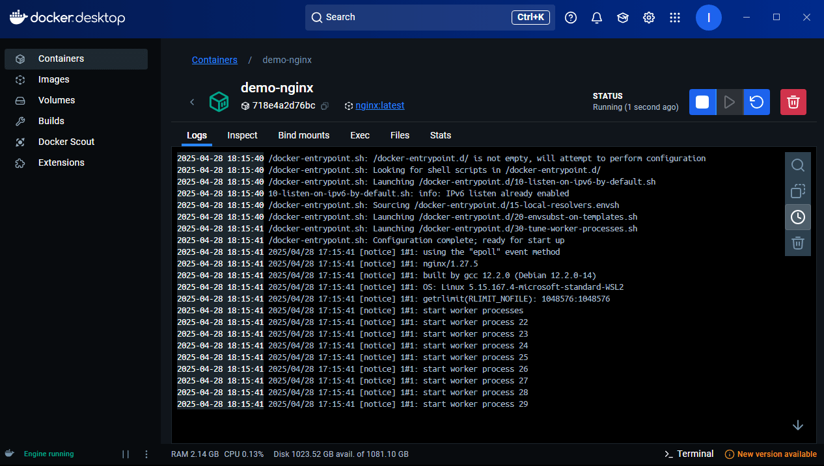Viewport: 824px width, 466px height.
Task: Restart the demo-nginx container
Action: 756,102
